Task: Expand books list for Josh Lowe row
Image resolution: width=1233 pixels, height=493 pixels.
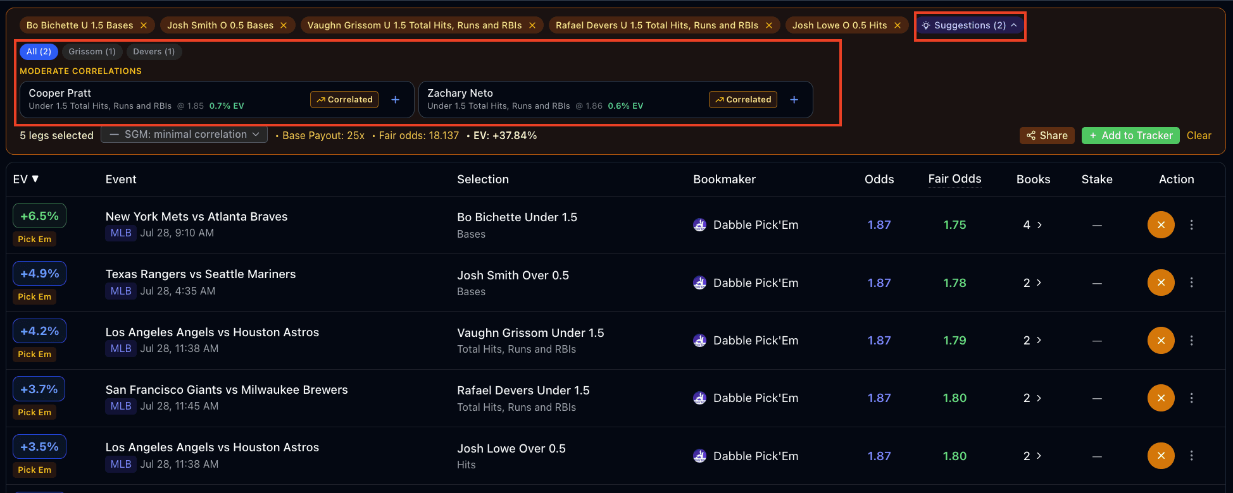Action: pyautogui.click(x=1033, y=456)
